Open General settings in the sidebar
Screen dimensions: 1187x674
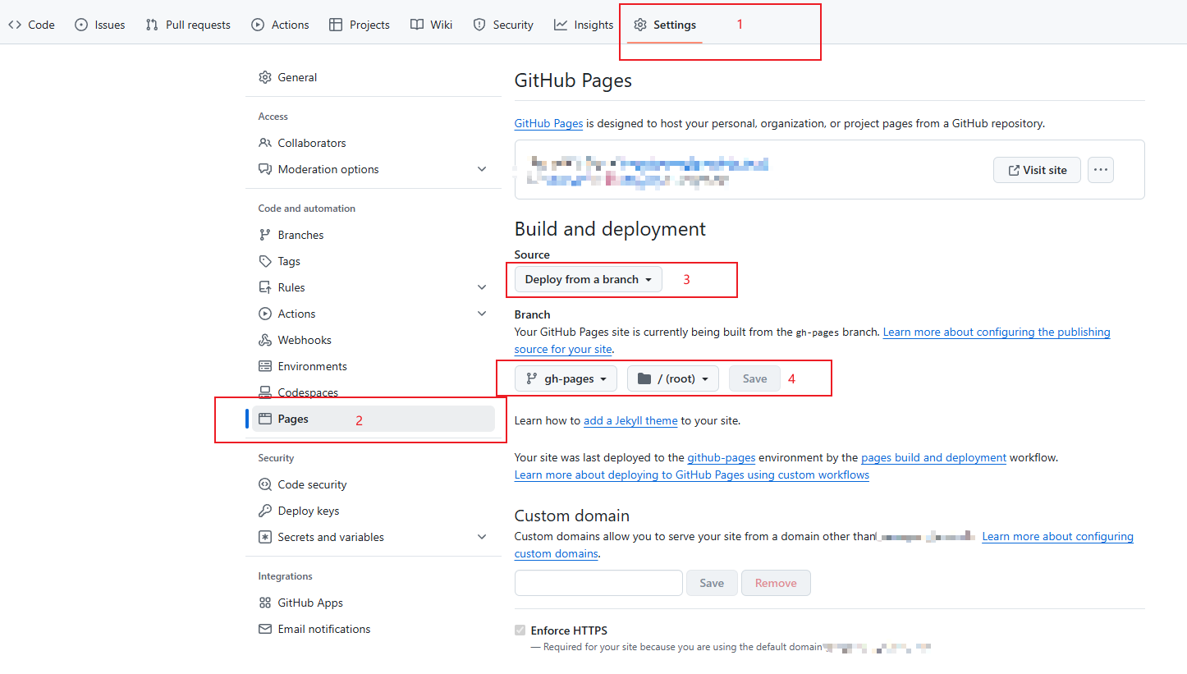pos(374,77)
